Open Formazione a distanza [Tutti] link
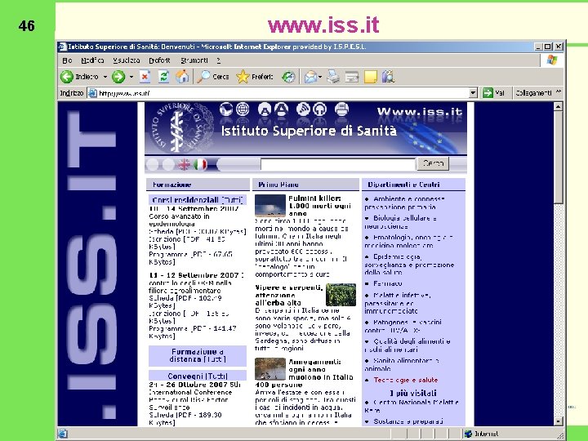The width and height of the screenshot is (588, 441). [198, 355]
